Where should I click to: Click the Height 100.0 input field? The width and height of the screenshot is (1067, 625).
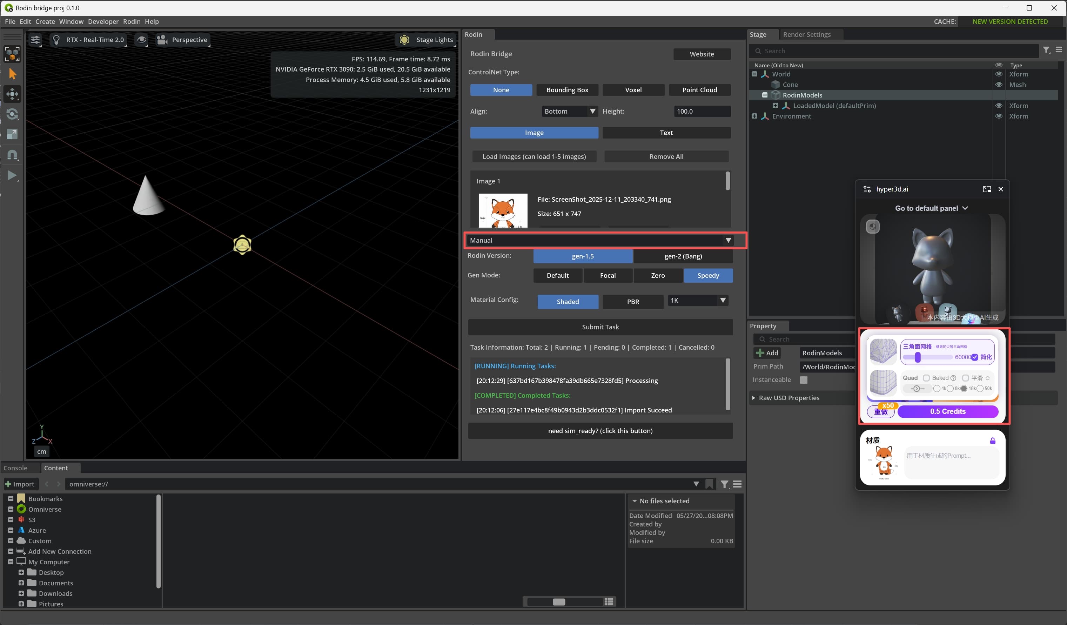coord(702,112)
